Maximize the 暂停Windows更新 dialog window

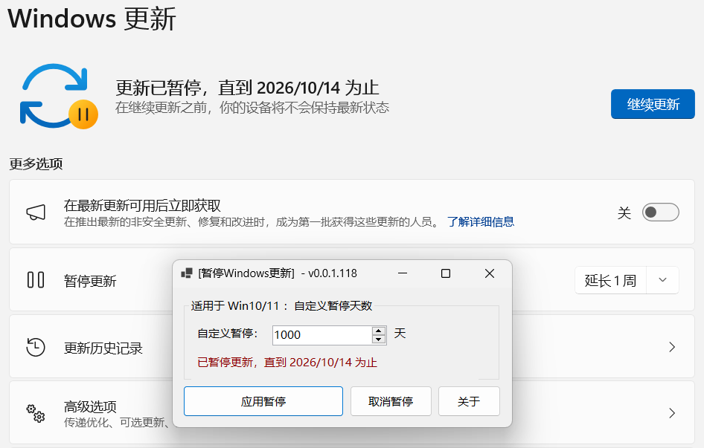446,273
